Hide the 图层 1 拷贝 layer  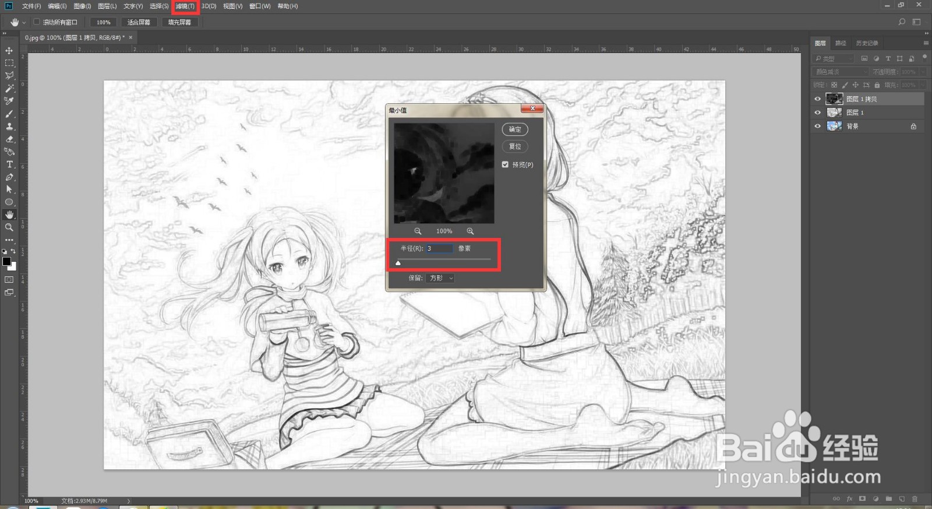[x=817, y=99]
